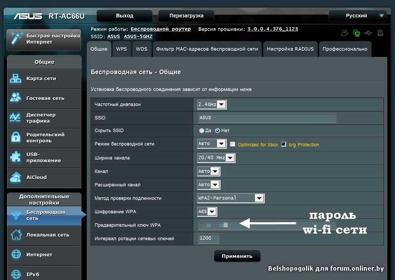Click the AiCloud icon

[x=16, y=177]
